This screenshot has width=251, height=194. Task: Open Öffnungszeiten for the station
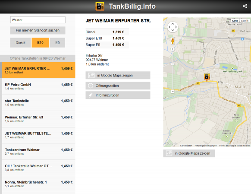tap(118, 86)
